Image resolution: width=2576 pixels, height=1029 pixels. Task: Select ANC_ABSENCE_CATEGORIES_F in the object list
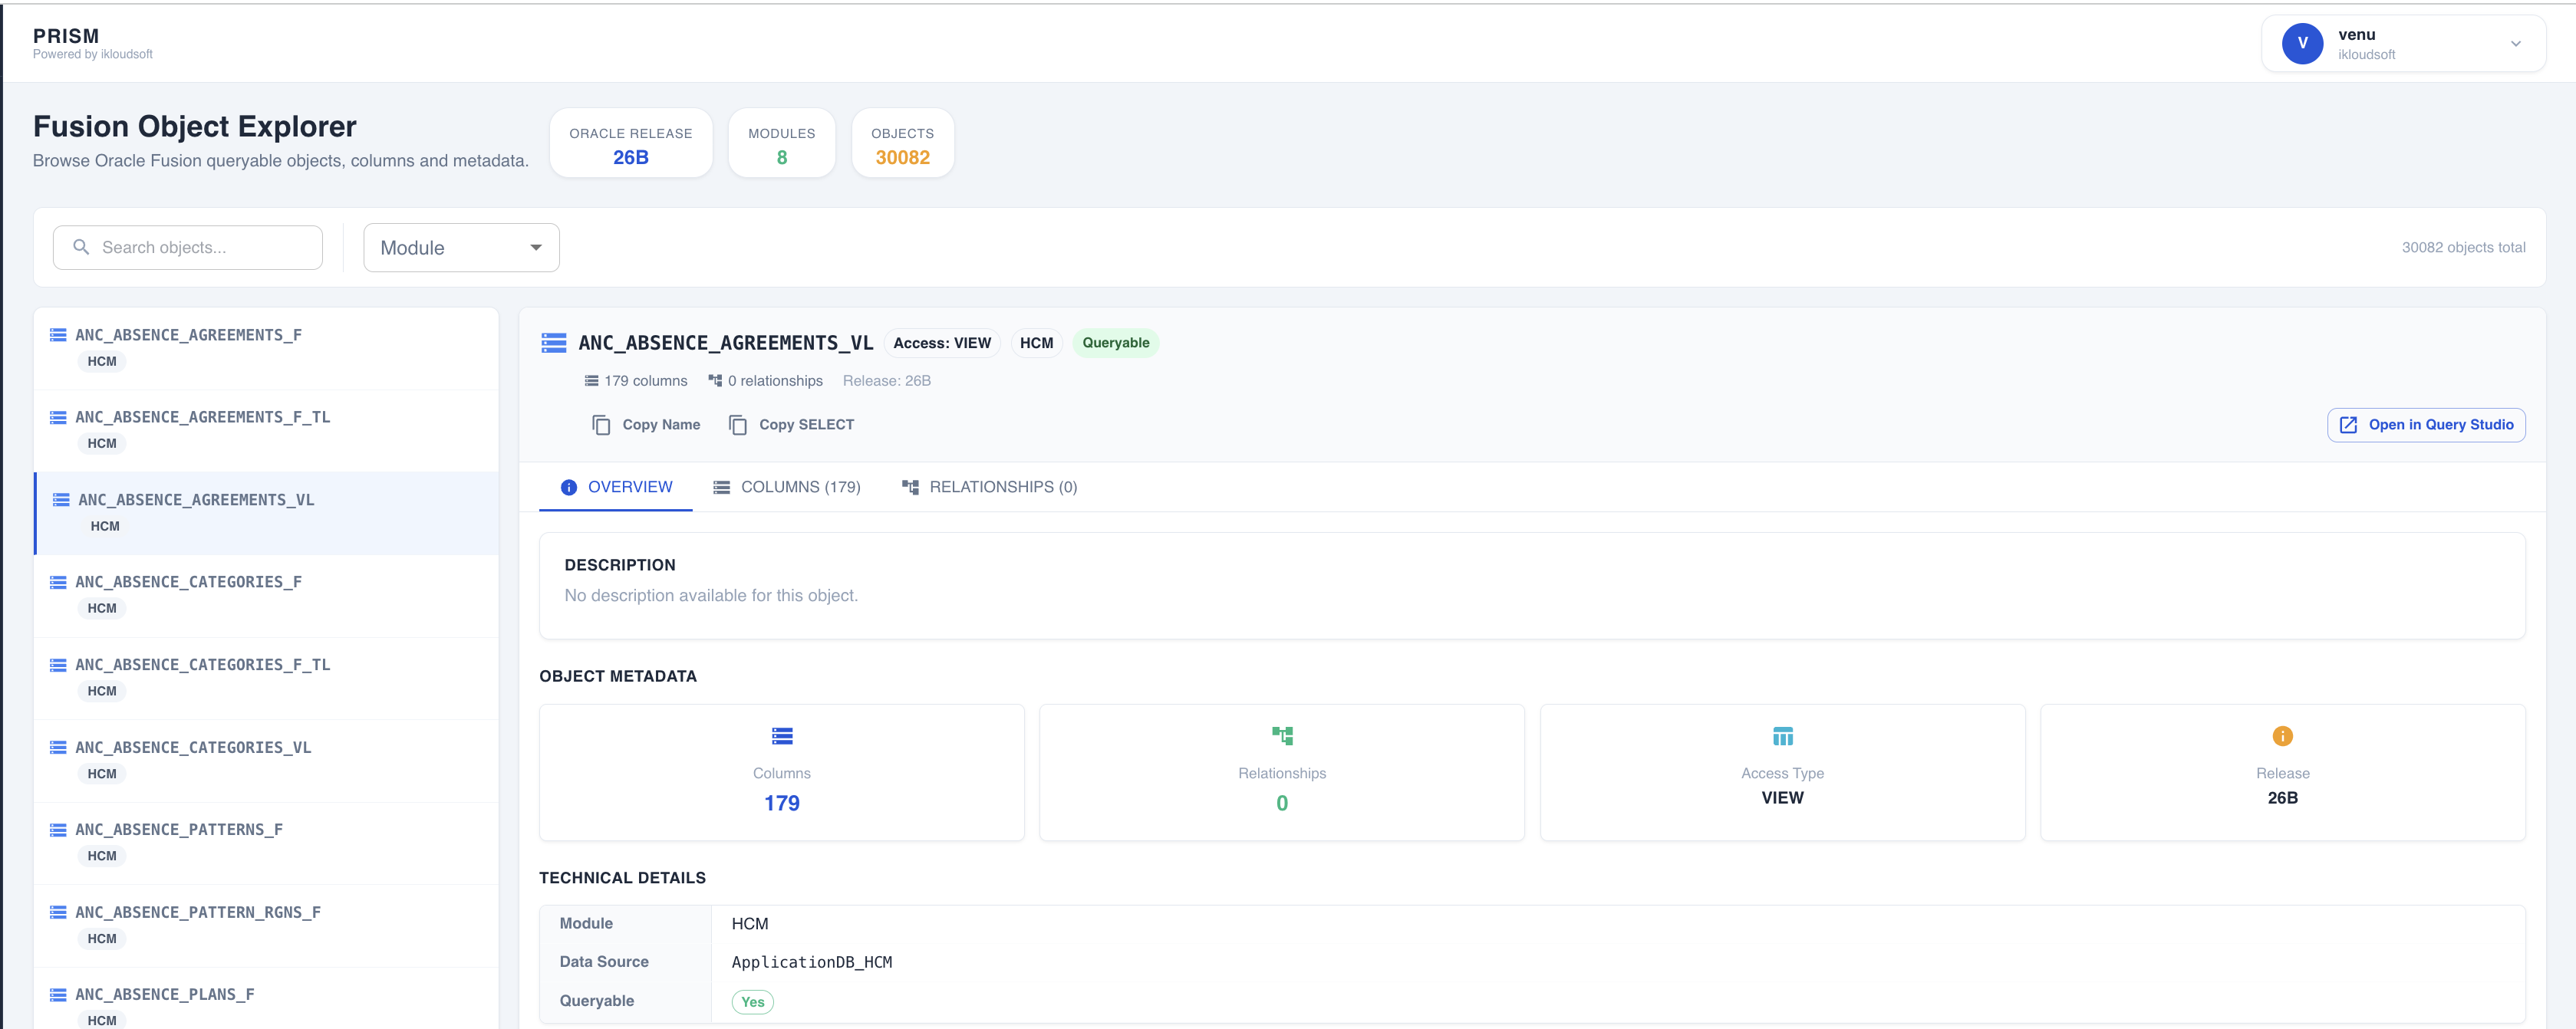(x=266, y=595)
